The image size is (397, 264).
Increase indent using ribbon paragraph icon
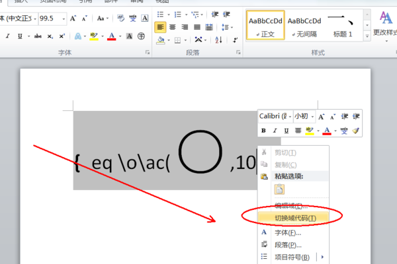(x=226, y=15)
